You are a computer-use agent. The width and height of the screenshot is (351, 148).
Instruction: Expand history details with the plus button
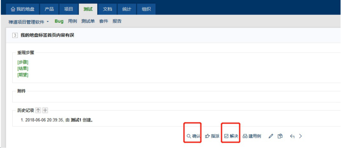pyautogui.click(x=45, y=110)
